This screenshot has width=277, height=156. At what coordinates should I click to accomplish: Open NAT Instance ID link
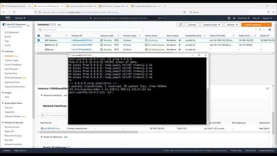82,40
